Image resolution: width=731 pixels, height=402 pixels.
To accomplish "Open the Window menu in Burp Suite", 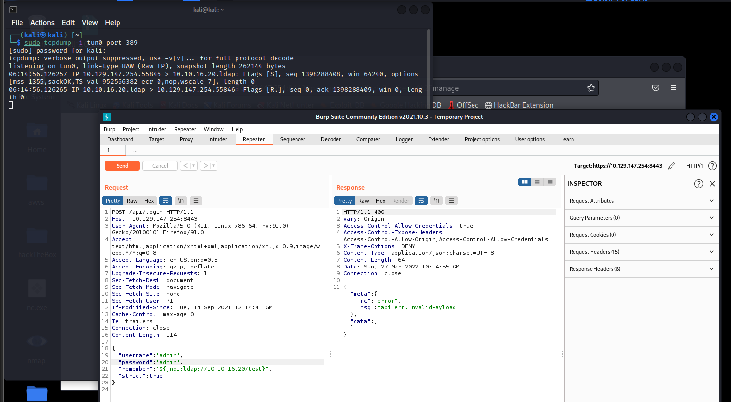I will (214, 129).
